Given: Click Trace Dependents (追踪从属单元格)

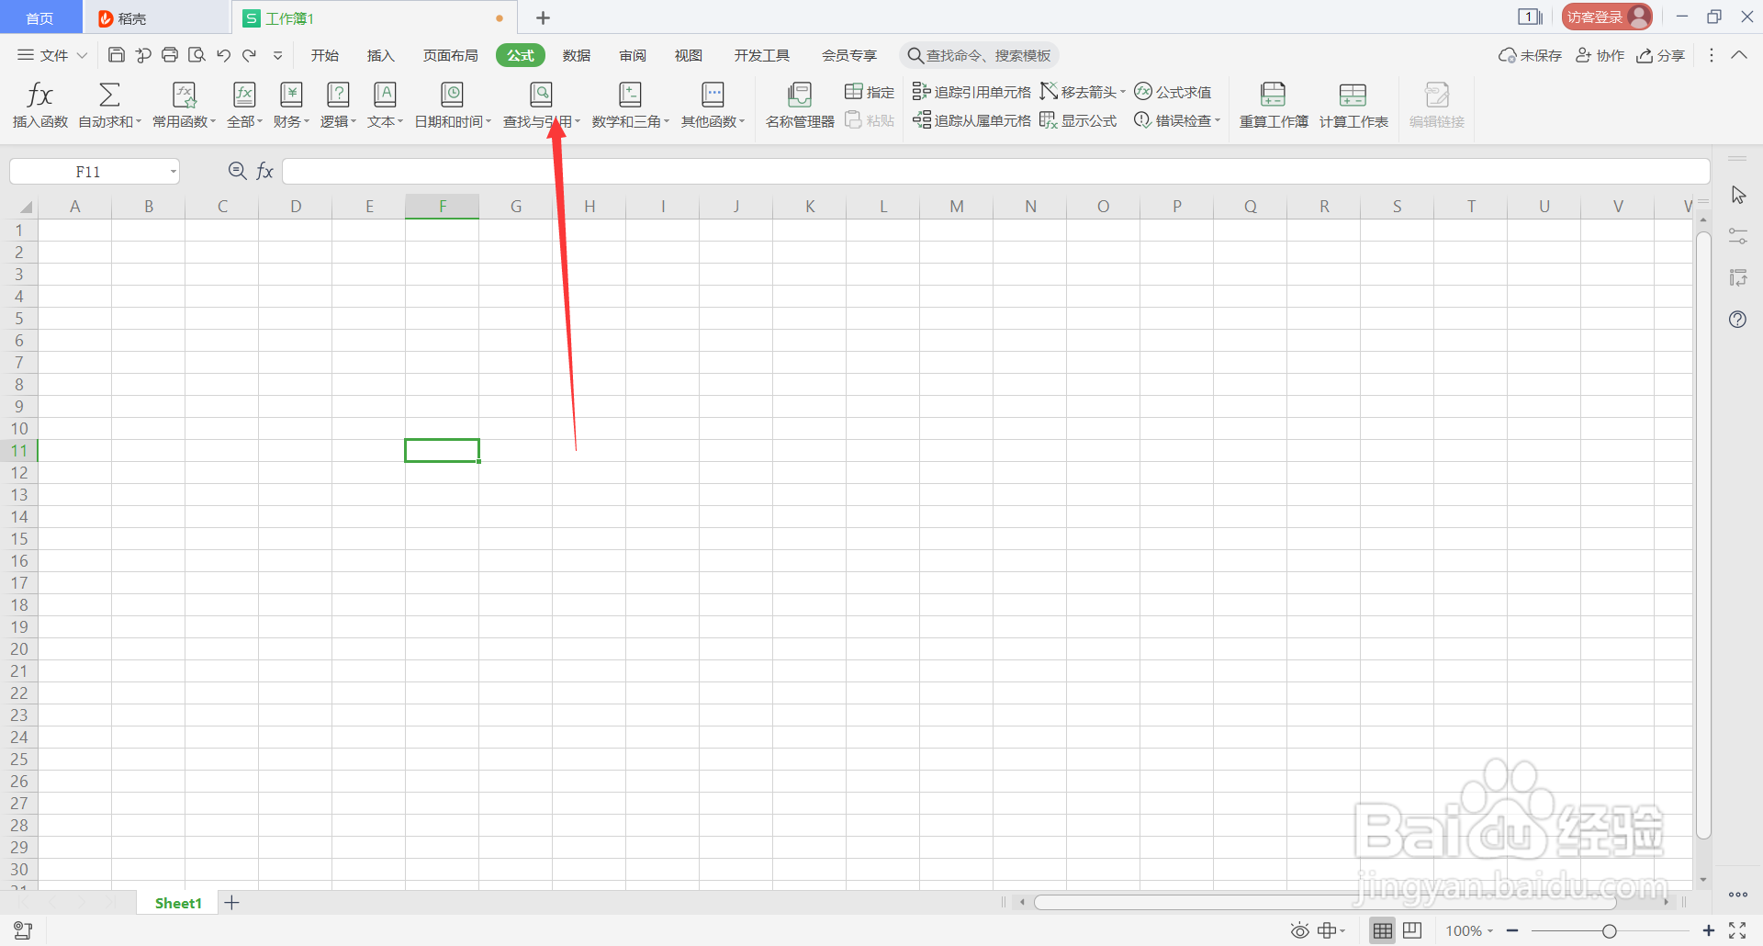Looking at the screenshot, I should (971, 120).
